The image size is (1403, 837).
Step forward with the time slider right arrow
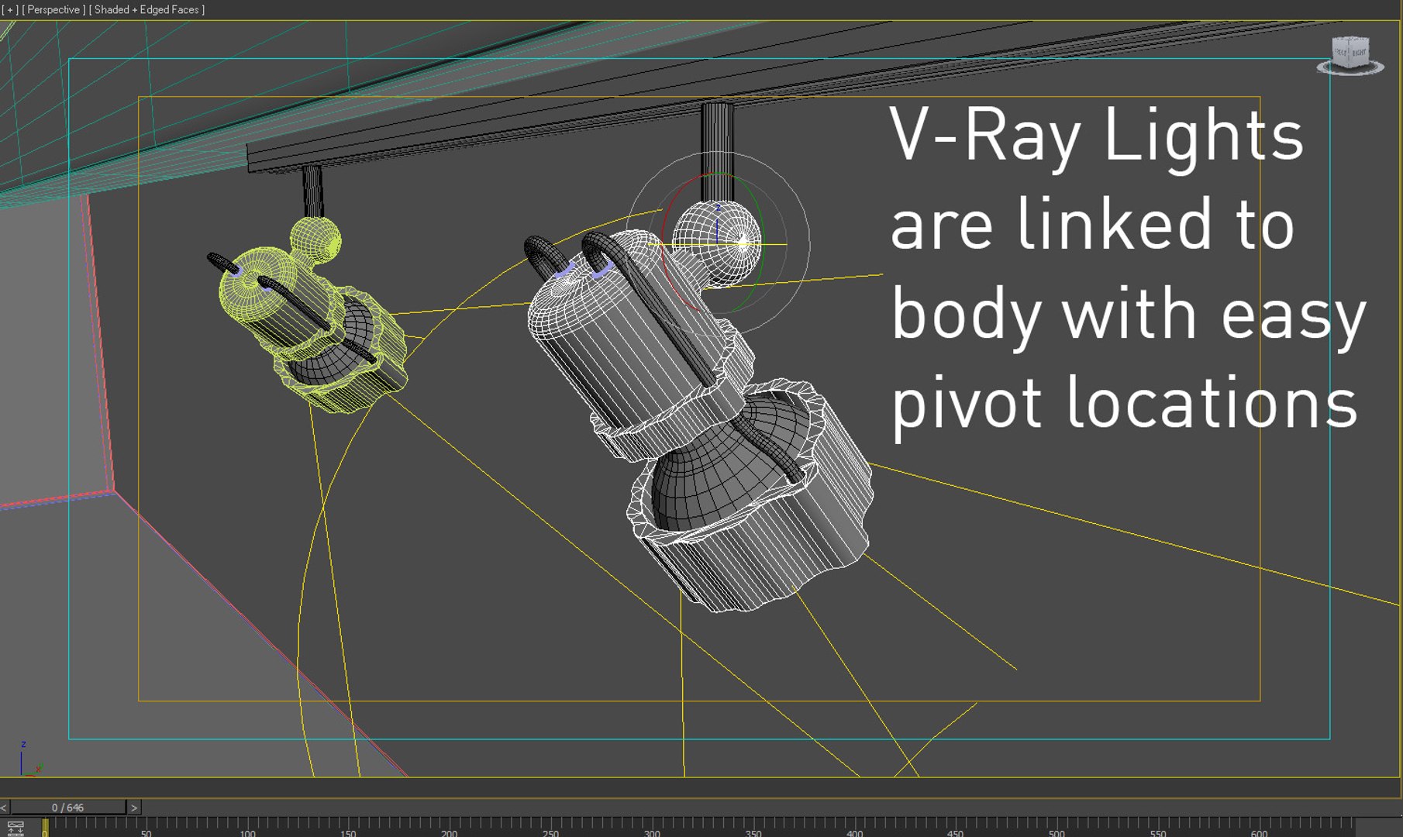pos(134,808)
